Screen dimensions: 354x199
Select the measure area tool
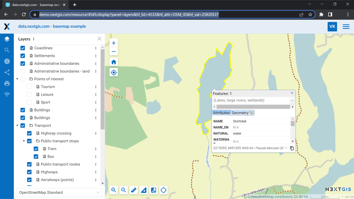[143, 190]
